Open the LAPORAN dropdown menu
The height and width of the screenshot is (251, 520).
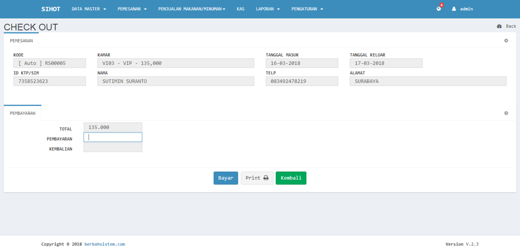pyautogui.click(x=268, y=9)
